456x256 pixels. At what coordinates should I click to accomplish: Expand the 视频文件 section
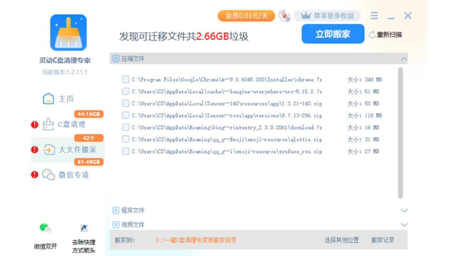[404, 225]
